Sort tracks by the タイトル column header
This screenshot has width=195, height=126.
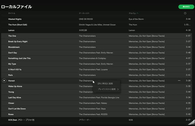12,13
